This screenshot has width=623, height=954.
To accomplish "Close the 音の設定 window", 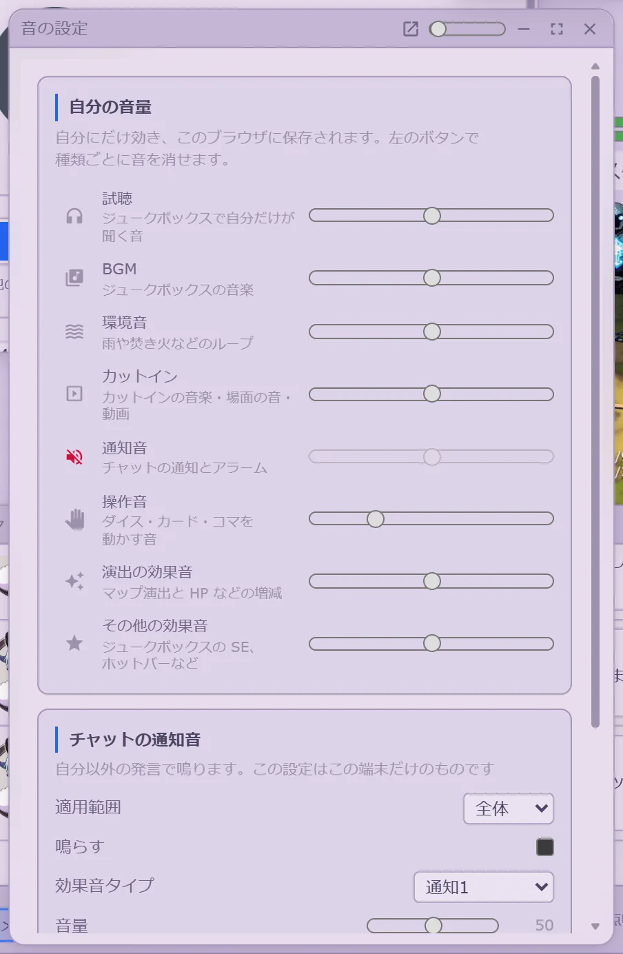I will click(590, 29).
